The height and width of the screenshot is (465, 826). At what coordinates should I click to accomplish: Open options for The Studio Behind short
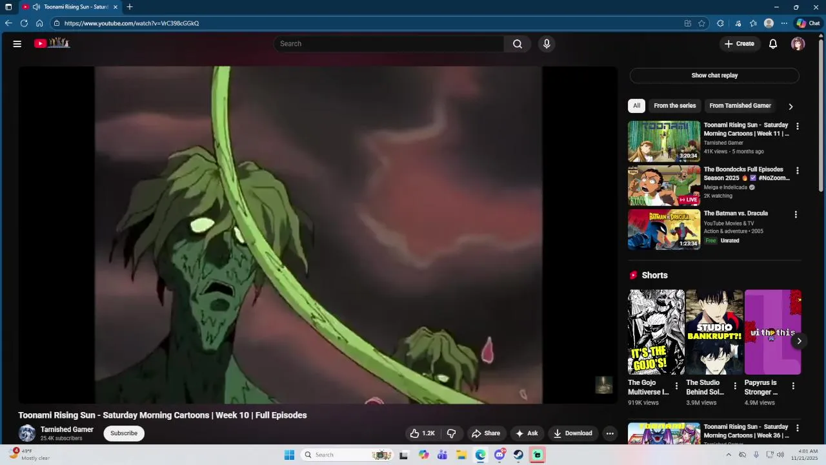click(734, 386)
